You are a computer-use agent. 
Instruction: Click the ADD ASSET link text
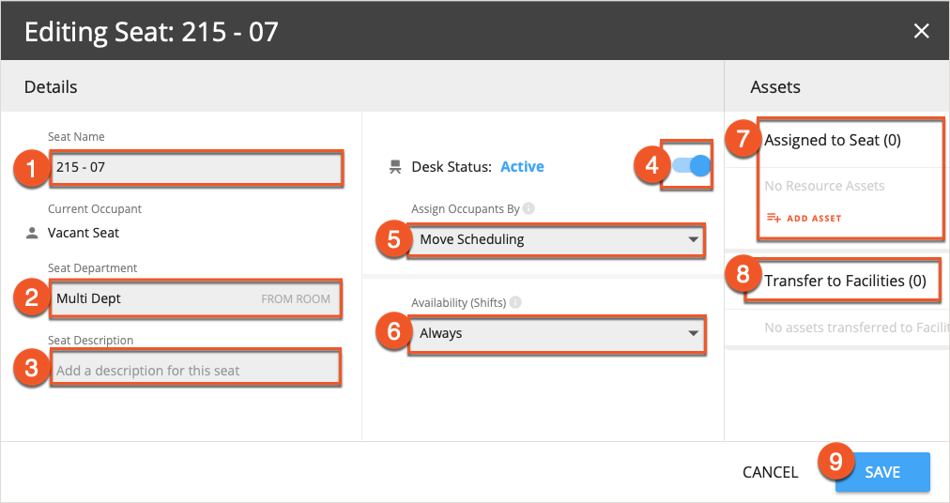(814, 219)
